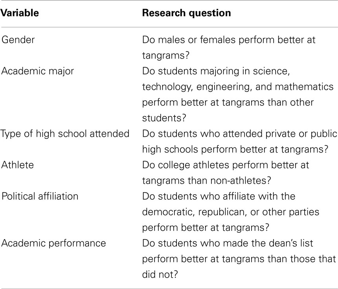Image resolution: width=338 pixels, height=289 pixels.
Task: Click the "Variable" column header
Action: [20, 13]
